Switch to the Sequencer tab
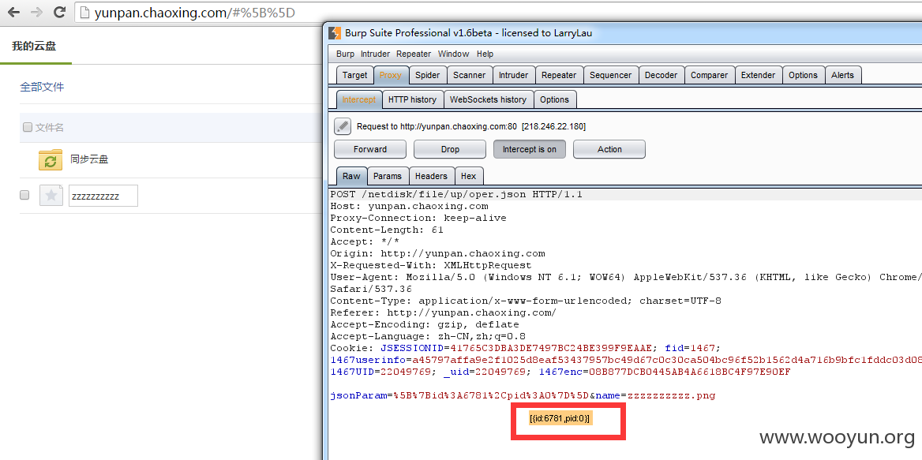 tap(610, 75)
